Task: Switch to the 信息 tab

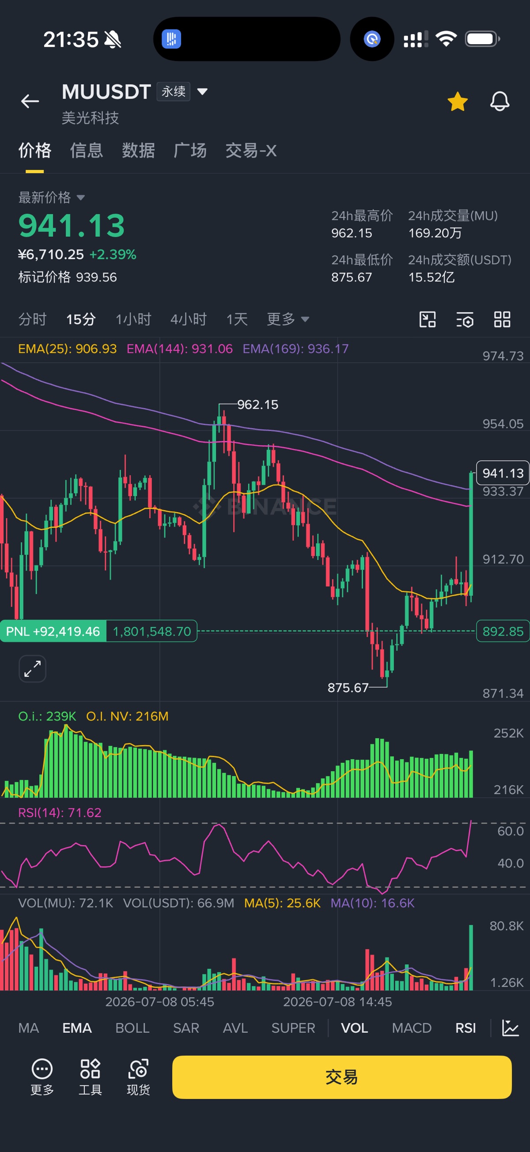Action: pos(87,151)
